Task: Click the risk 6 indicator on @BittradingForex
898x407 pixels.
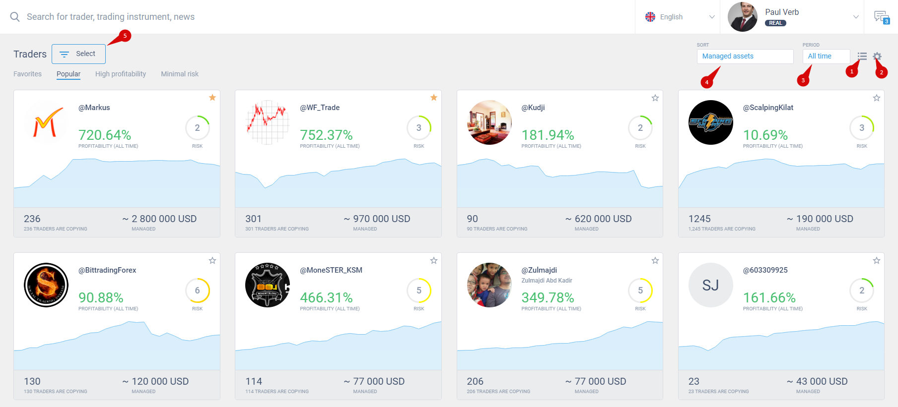Action: tap(198, 291)
